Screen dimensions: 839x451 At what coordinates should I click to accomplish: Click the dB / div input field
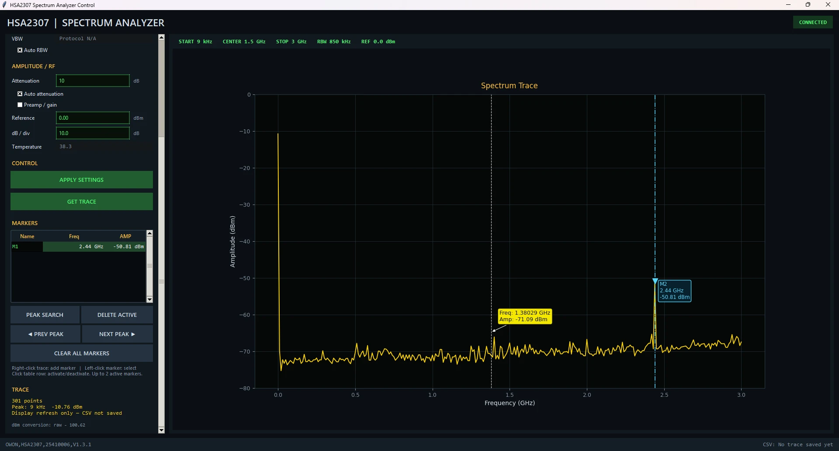coord(93,133)
